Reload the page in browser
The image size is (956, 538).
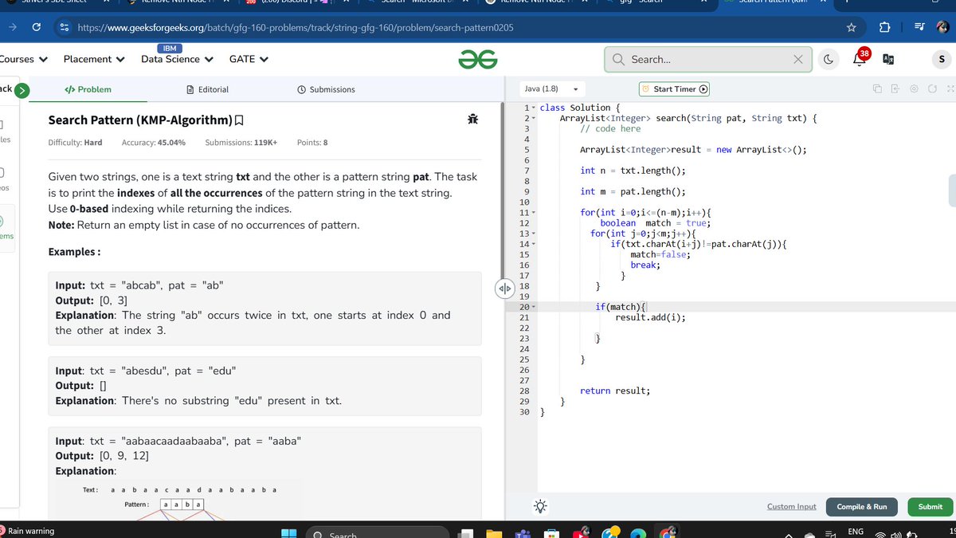click(x=37, y=28)
